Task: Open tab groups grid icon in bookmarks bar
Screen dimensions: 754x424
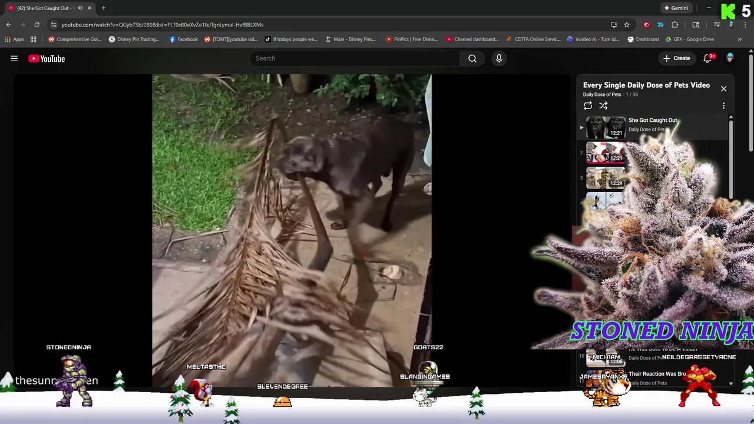Action: (x=34, y=39)
